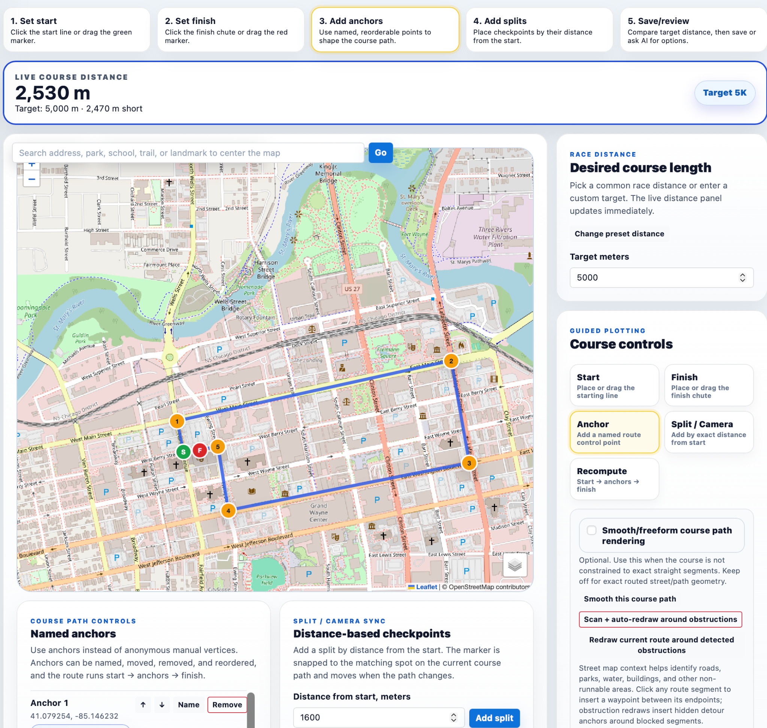The height and width of the screenshot is (728, 767).
Task: Click Add split button
Action: point(494,718)
